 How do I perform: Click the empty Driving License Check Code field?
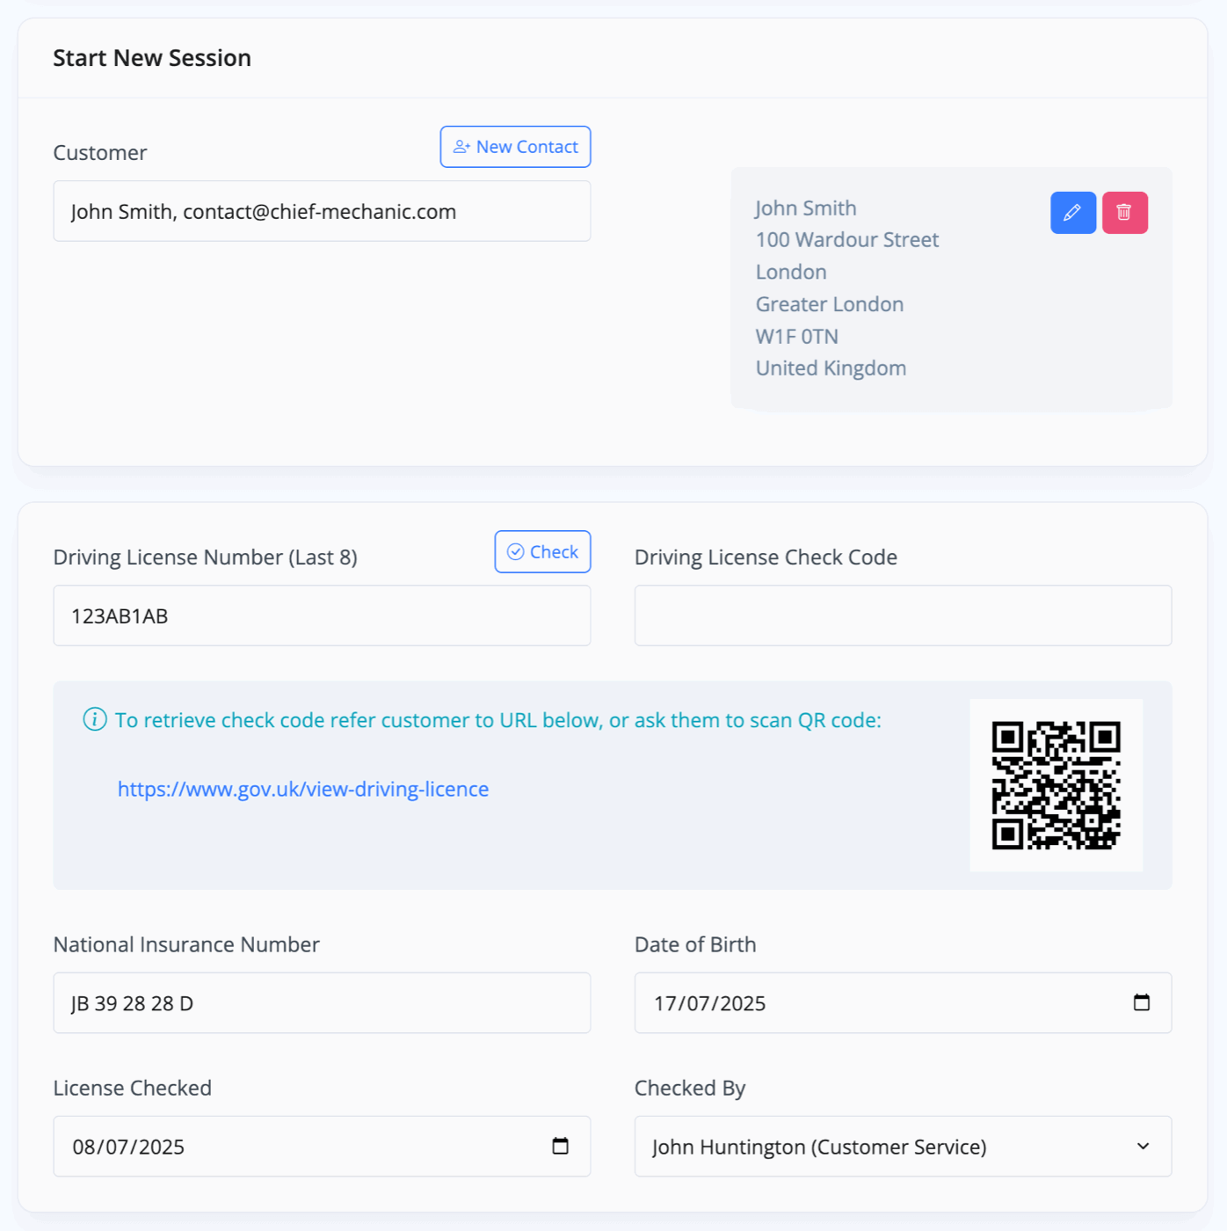pos(903,615)
